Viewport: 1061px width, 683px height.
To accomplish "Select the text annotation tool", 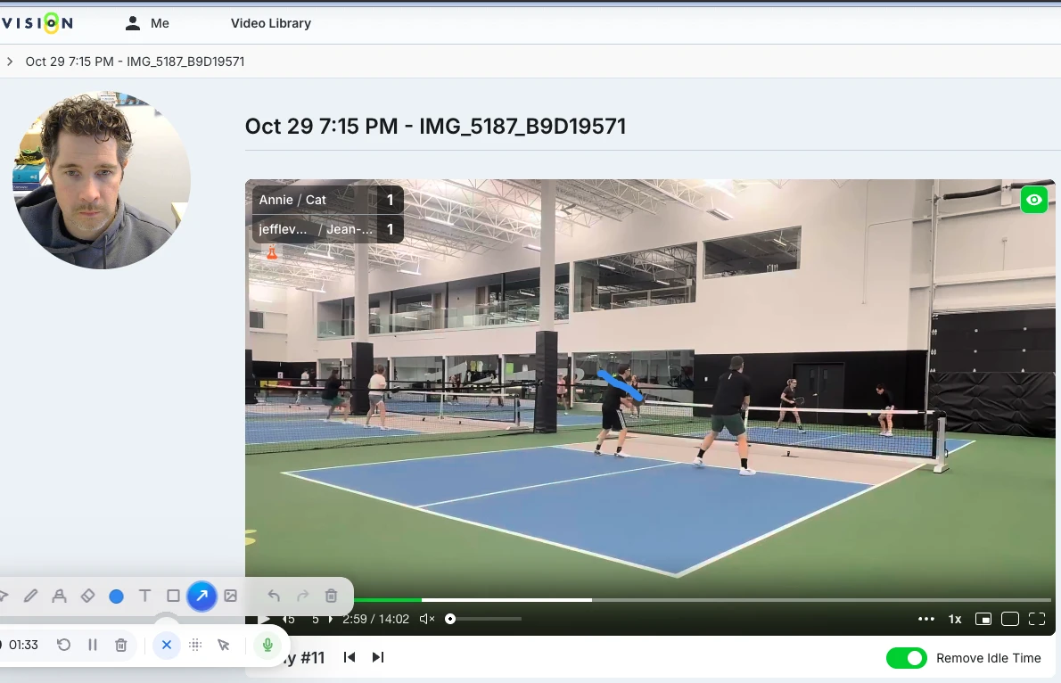I will [144, 596].
